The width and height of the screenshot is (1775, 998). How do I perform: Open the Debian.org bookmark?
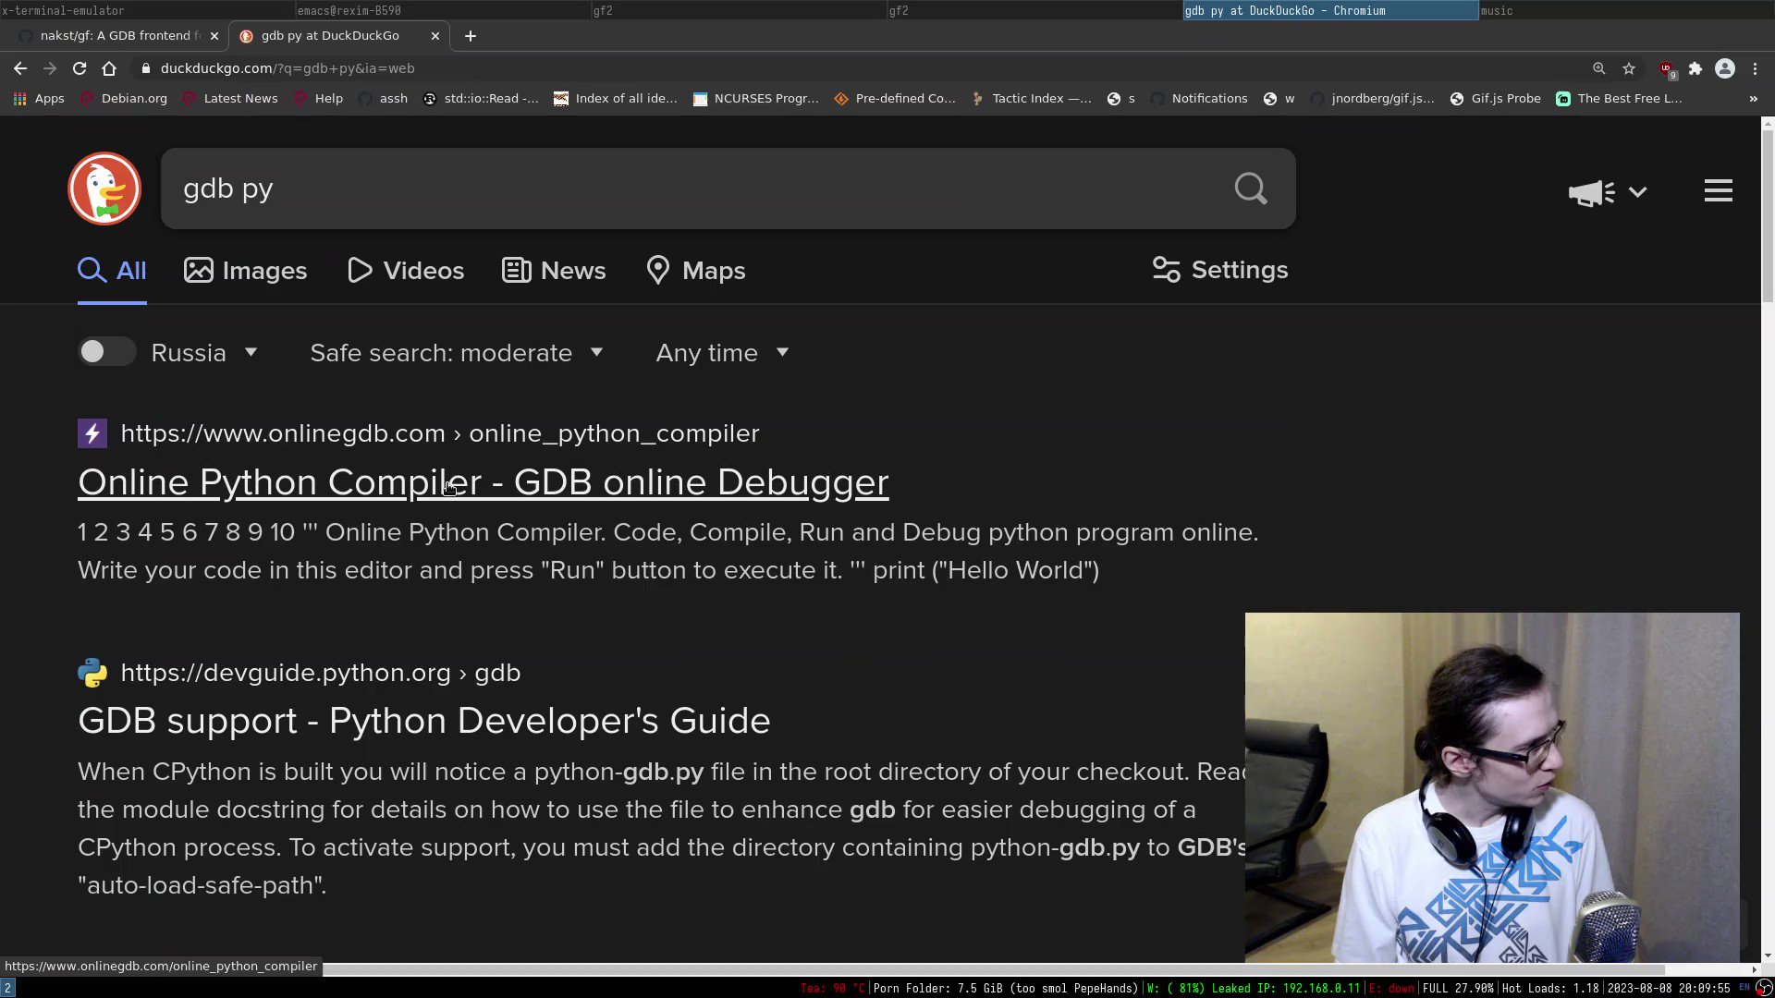point(124,99)
